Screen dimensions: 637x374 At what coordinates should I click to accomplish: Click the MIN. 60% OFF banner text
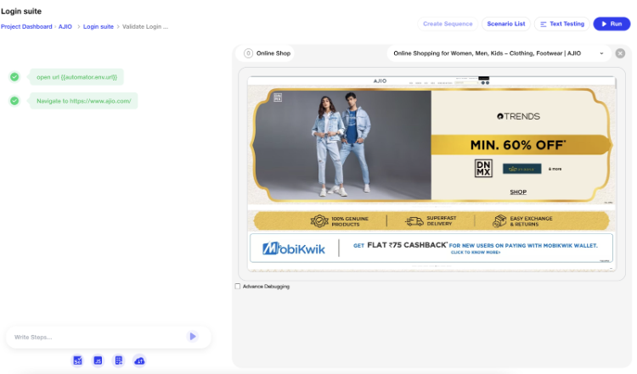click(x=518, y=145)
